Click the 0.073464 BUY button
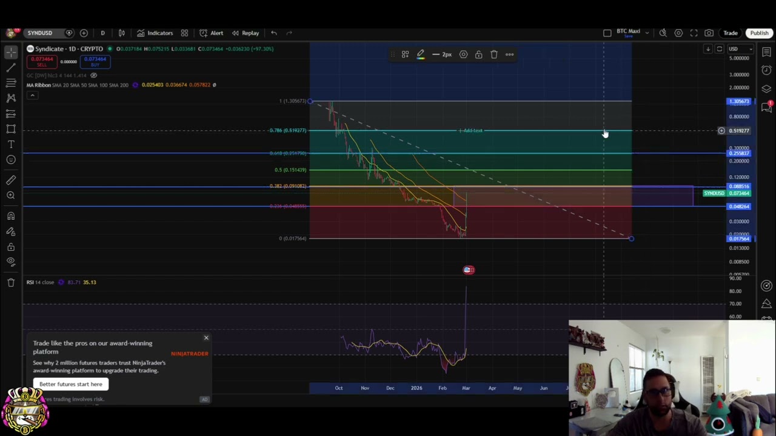The width and height of the screenshot is (776, 436). (x=95, y=62)
